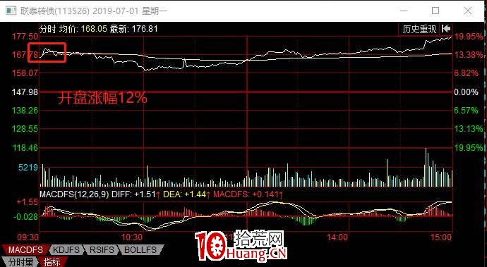Screen dimensions: 487x267
Task: Click the 最新: 176.81 readout
Action: [x=133, y=29]
